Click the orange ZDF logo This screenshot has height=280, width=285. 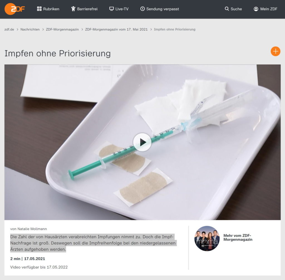coord(14,9)
